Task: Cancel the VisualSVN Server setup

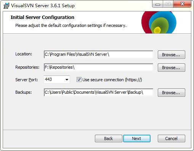Action: 172,138
